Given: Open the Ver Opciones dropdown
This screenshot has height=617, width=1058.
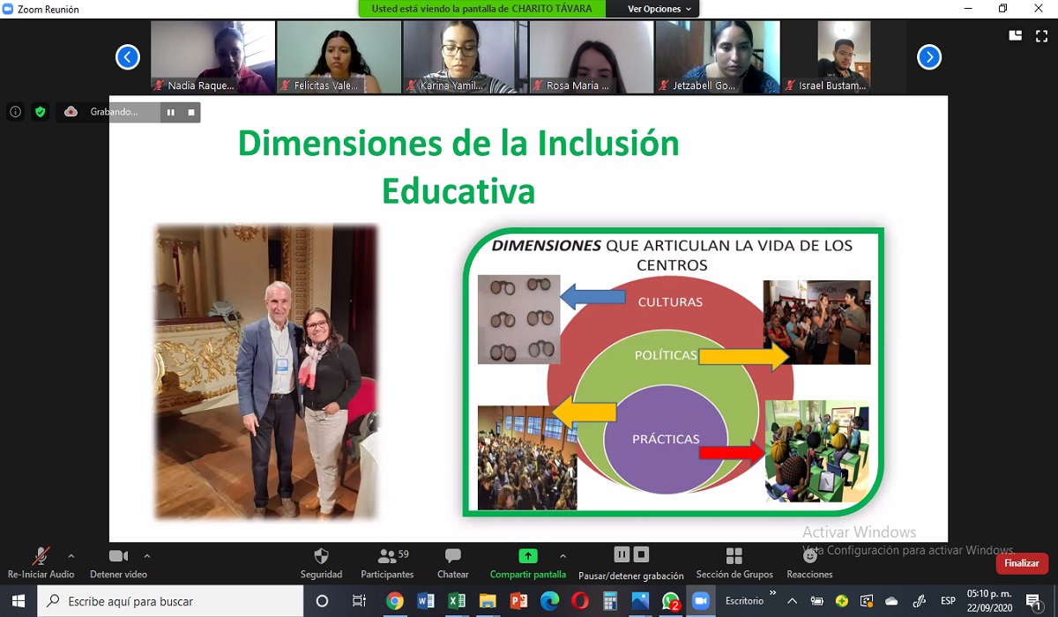Looking at the screenshot, I should point(658,9).
